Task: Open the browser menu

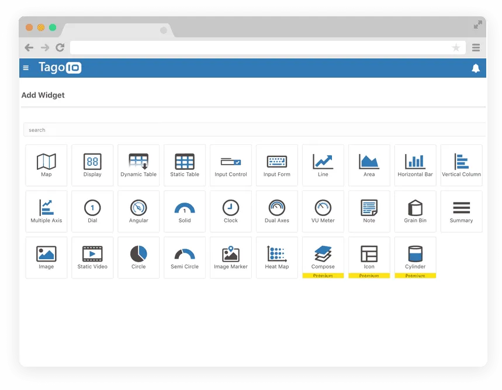Action: pyautogui.click(x=476, y=47)
